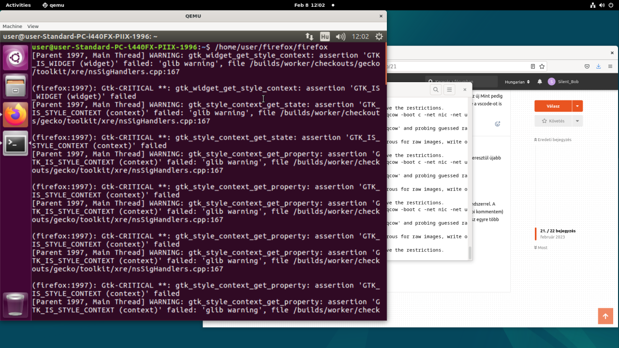
Task: Open the Trash icon in guest launcher
Action: coord(15,304)
